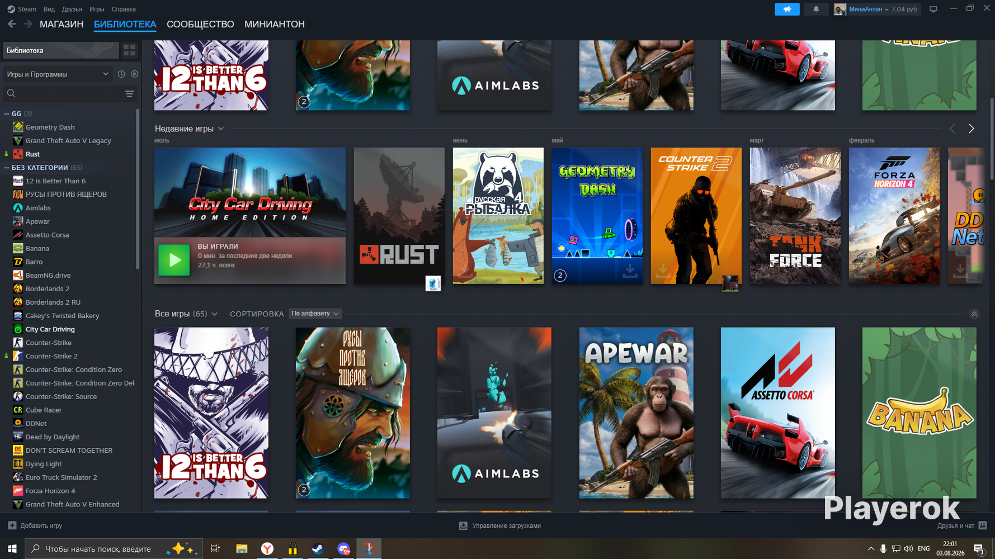Open Windows Task View button
Screen dimensions: 995x559
[x=215, y=549]
